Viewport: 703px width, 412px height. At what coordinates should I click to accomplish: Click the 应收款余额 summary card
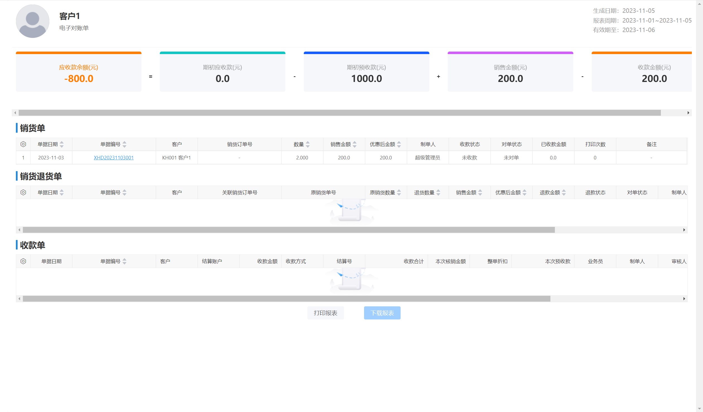(x=79, y=72)
